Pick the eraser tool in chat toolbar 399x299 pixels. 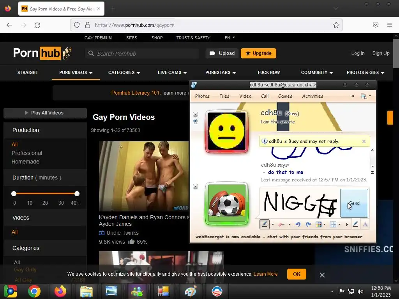281,224
